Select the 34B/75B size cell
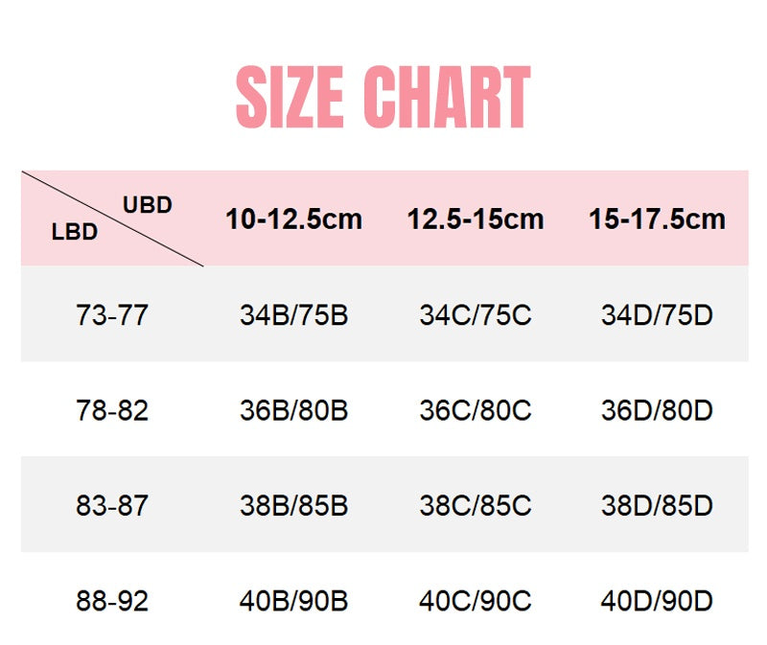This screenshot has width=767, height=645. coord(293,314)
